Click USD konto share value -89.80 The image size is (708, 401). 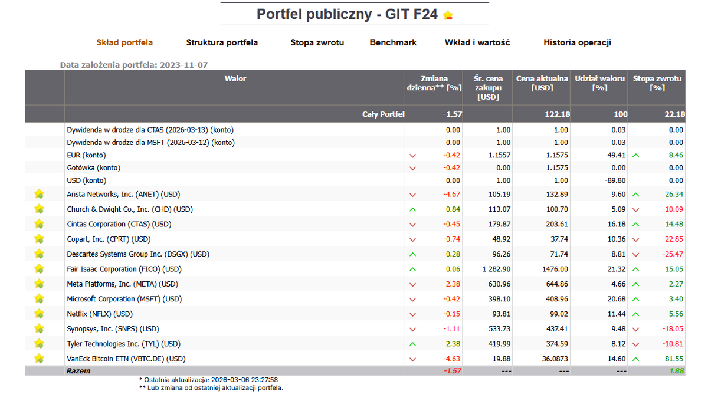[x=615, y=180]
